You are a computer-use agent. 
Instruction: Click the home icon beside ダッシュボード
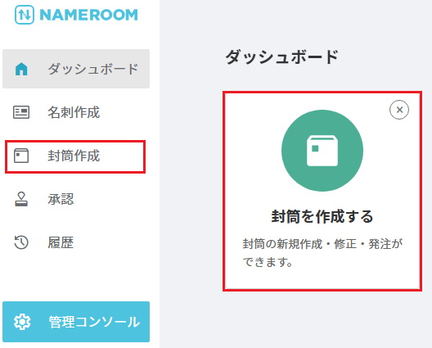pos(21,69)
